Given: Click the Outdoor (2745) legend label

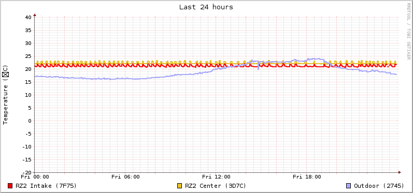Looking at the screenshot, I should (x=379, y=186).
